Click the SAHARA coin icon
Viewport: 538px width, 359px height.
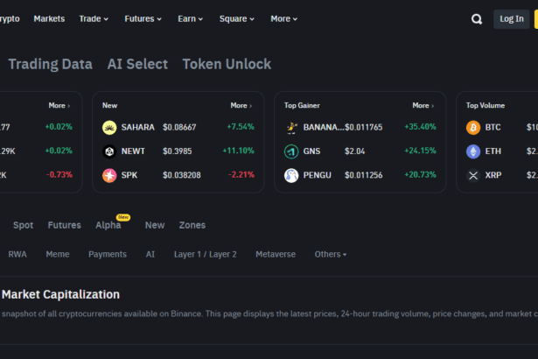click(x=109, y=128)
